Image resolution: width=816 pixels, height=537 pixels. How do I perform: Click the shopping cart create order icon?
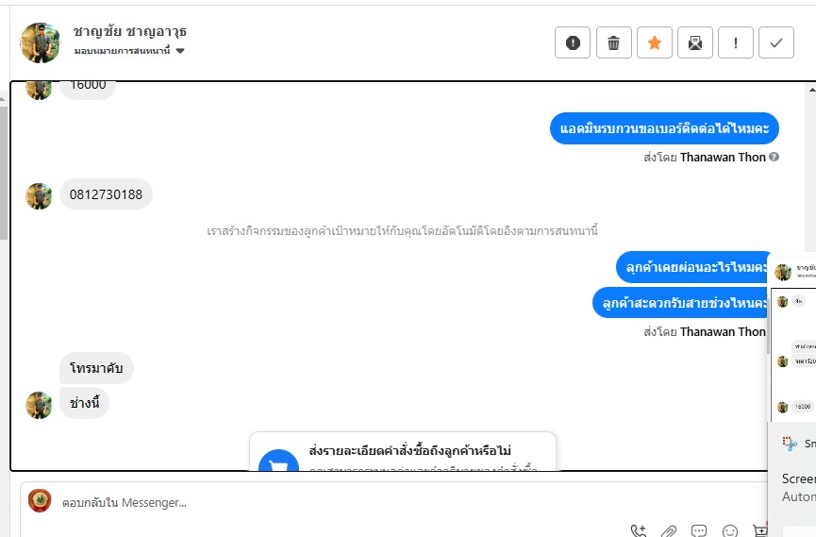point(760,530)
